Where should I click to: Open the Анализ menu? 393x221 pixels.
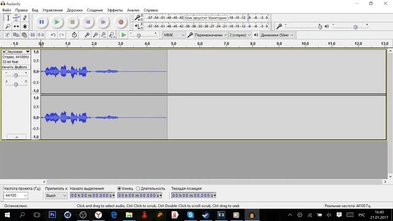(x=133, y=10)
